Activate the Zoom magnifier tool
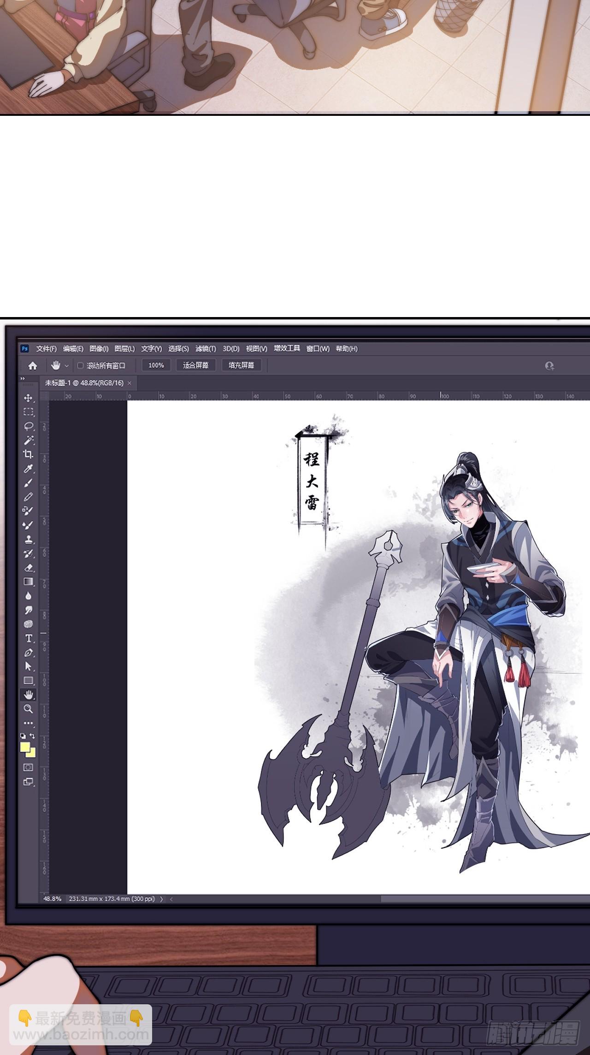The image size is (590, 1055). click(x=28, y=709)
